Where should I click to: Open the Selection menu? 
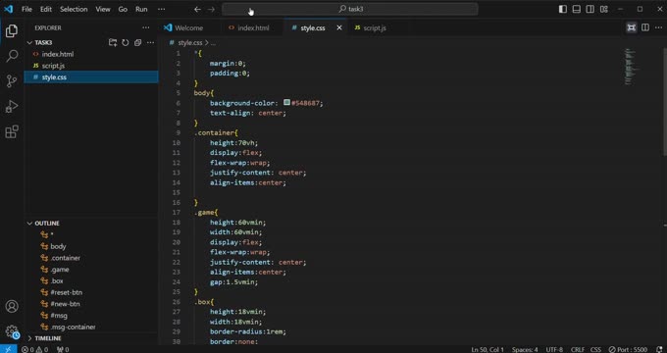point(74,9)
